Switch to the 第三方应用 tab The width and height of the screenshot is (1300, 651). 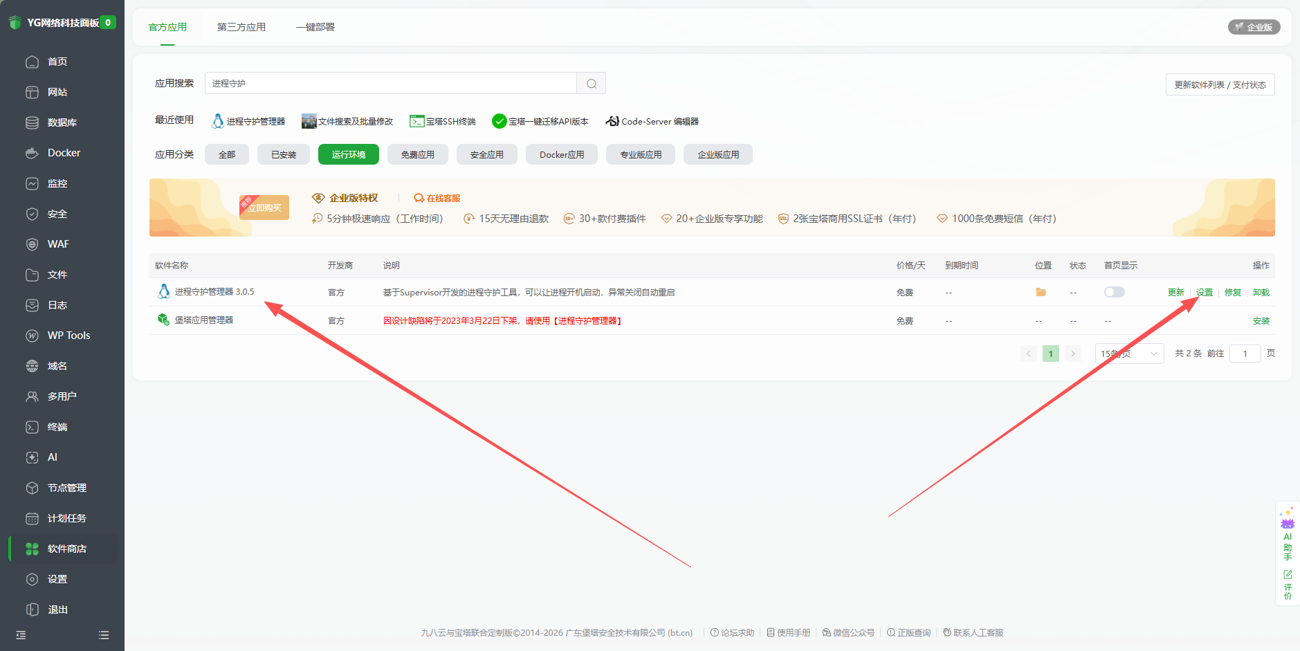(241, 27)
